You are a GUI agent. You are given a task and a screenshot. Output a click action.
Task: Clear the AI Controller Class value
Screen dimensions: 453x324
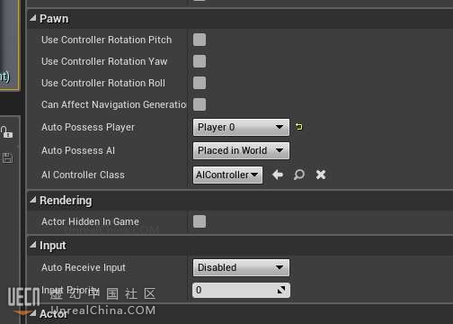click(x=321, y=175)
